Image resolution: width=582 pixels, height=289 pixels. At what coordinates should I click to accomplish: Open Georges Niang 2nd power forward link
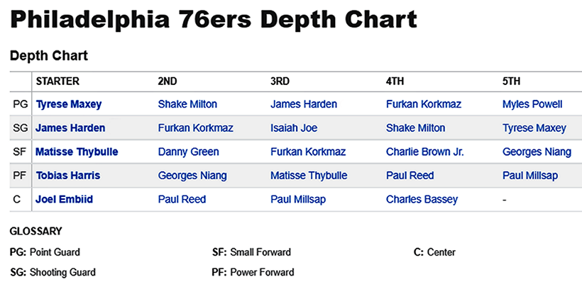click(x=191, y=176)
